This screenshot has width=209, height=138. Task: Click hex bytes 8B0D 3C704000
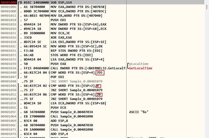tap(36, 11)
